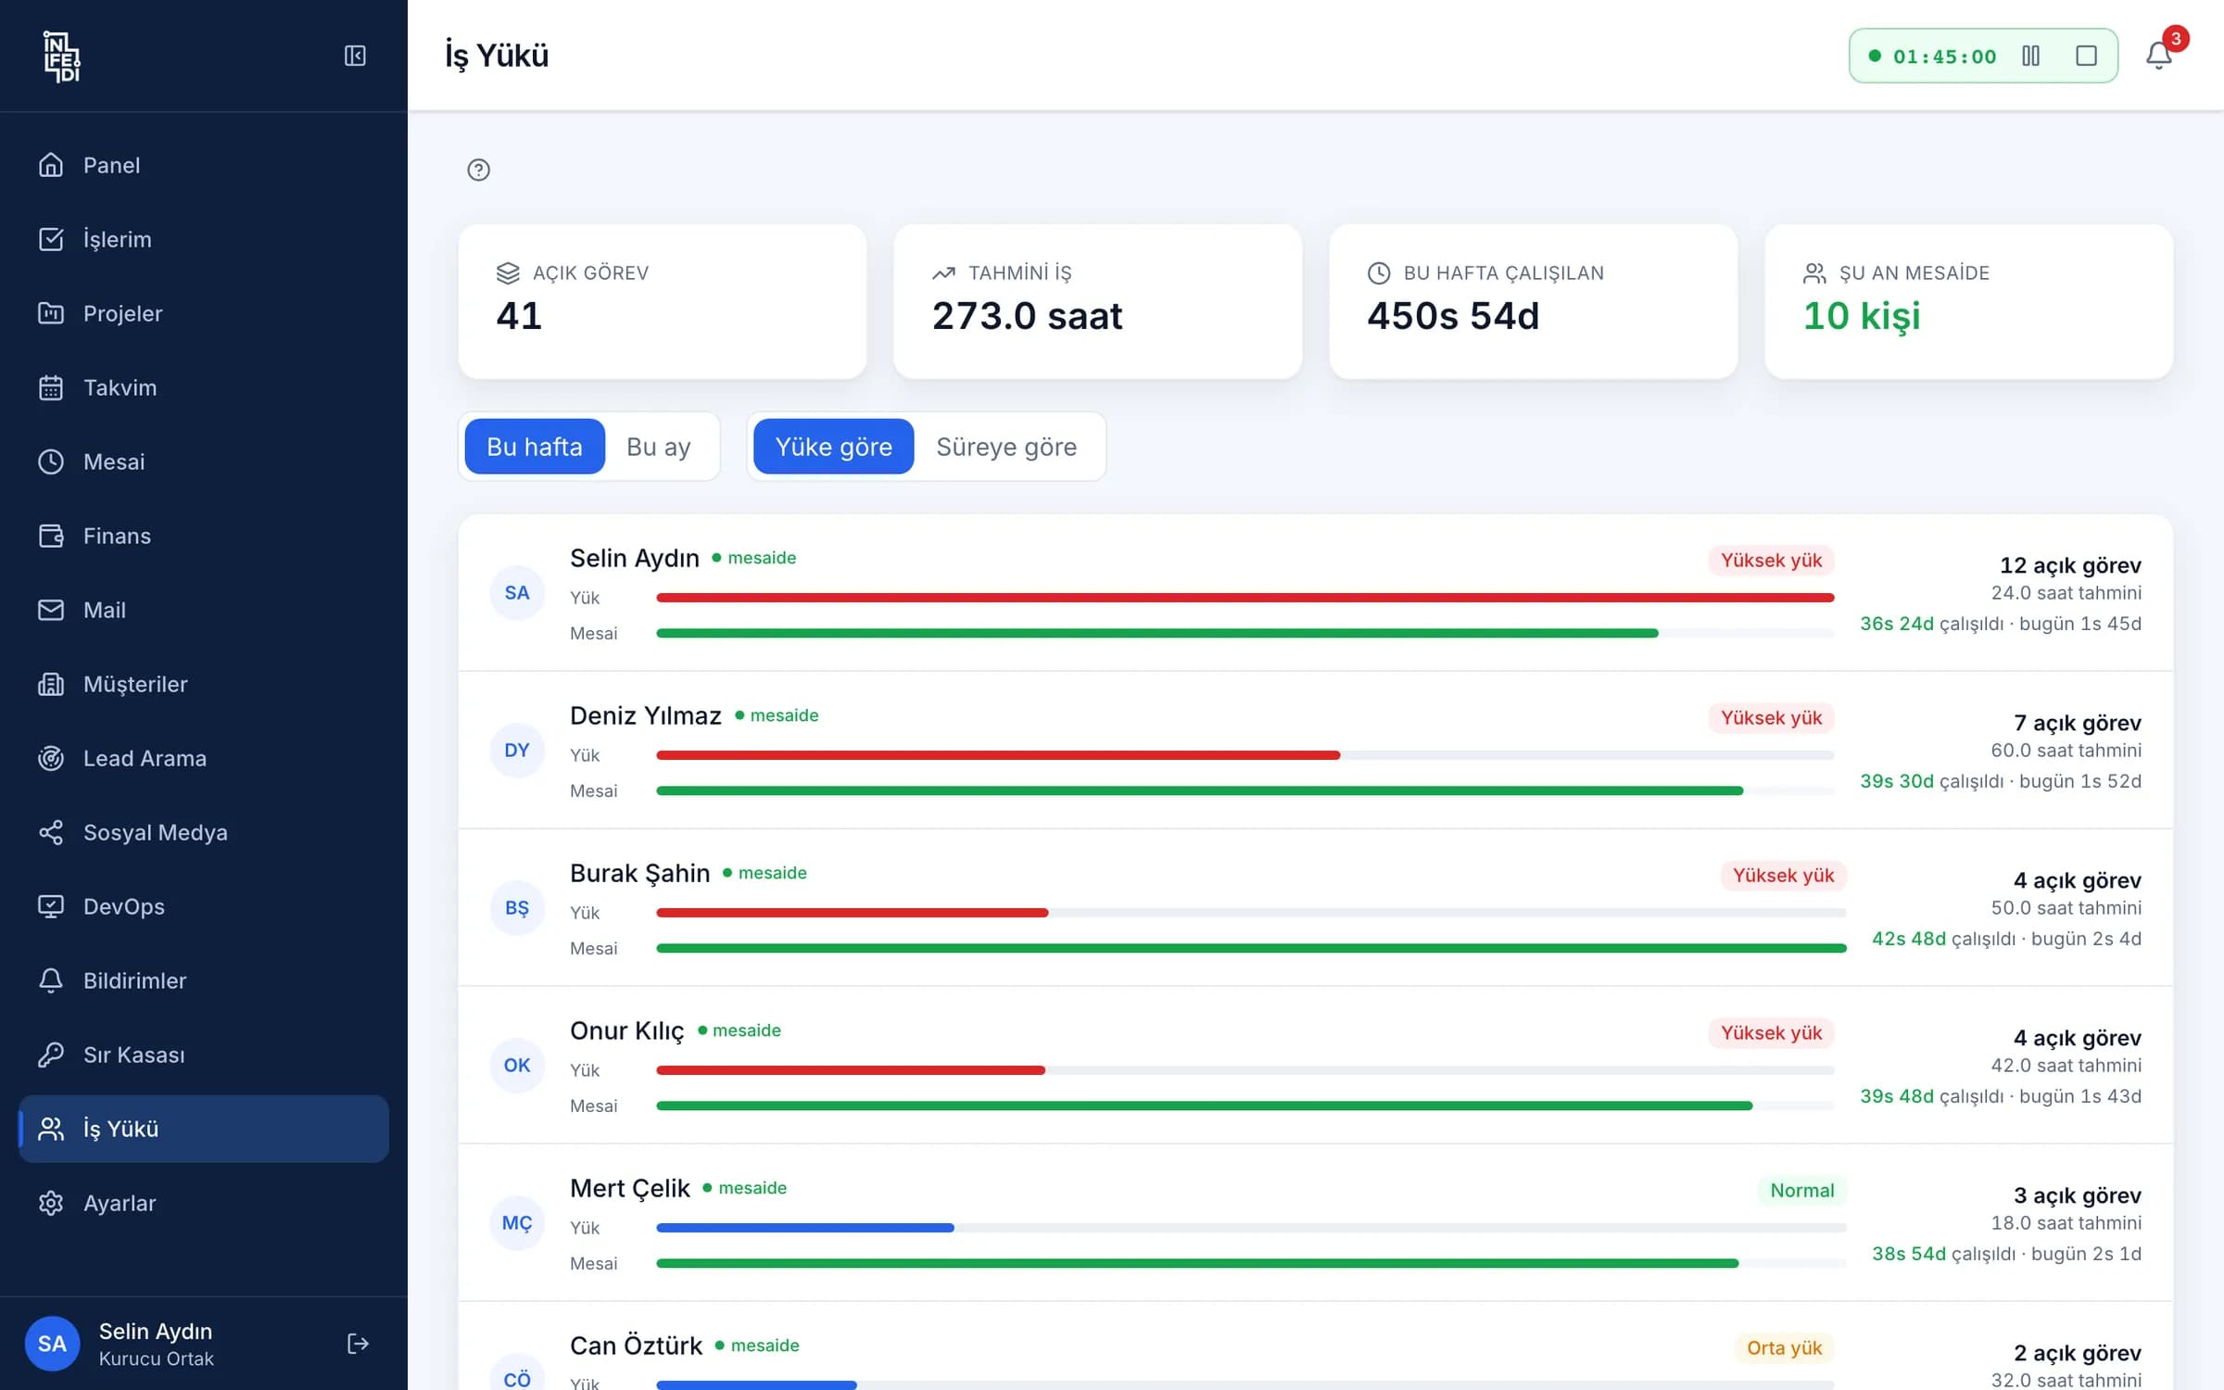Click the DevOps monitor icon
This screenshot has width=2224, height=1390.
coord(51,906)
